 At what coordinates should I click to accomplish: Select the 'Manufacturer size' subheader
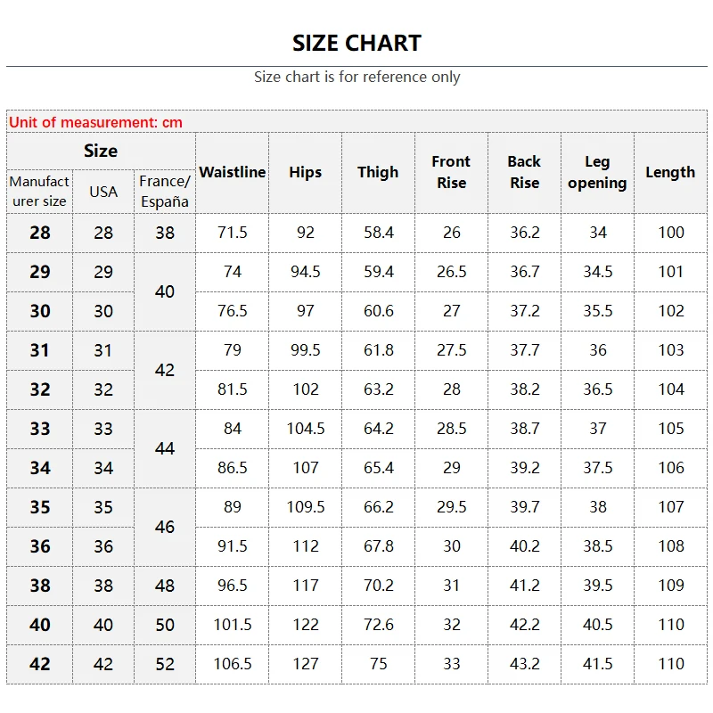coord(39,191)
